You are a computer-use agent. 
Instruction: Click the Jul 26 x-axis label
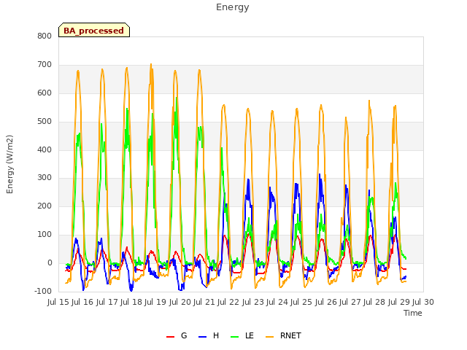[x=326, y=302]
